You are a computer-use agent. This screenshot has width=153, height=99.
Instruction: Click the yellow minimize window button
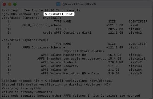click(10, 4)
